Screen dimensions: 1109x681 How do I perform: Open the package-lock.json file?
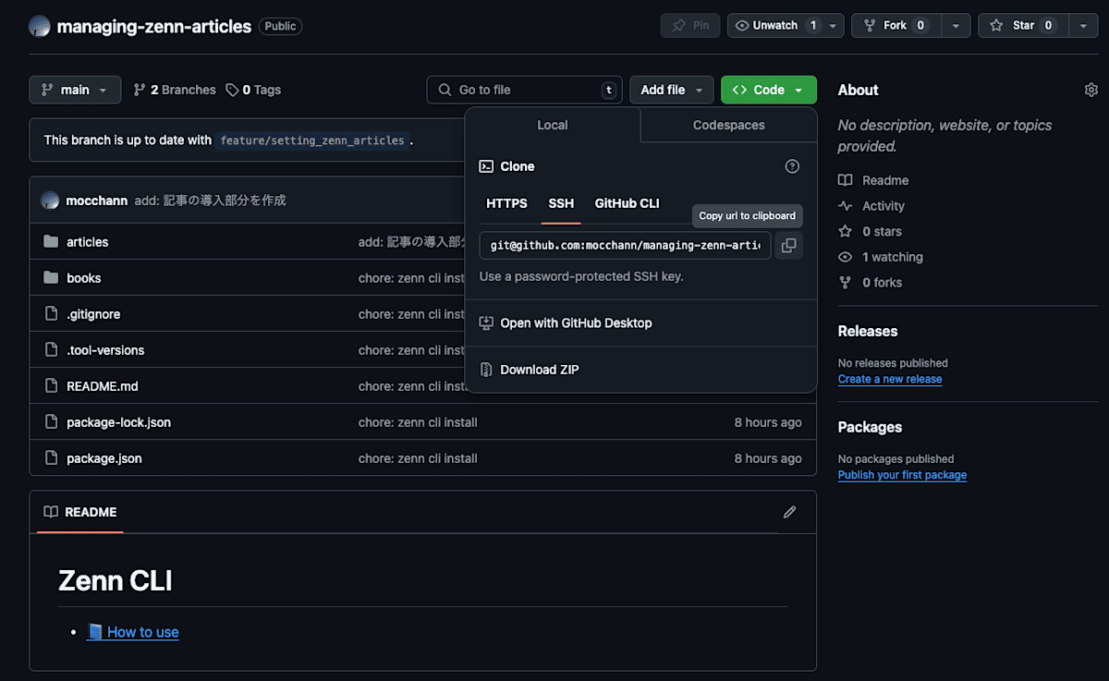(x=119, y=422)
